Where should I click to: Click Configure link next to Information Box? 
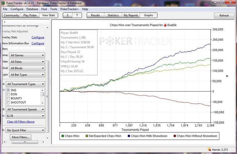pyautogui.click(x=38, y=43)
